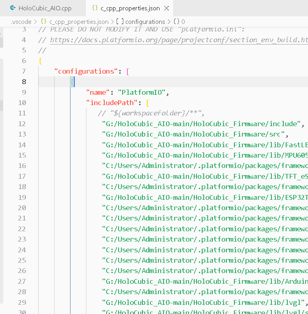
Task: Select c_cpp_properties.json tab
Action: 129,8
